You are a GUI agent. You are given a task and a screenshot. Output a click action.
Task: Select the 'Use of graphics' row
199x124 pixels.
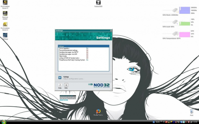tap(83, 48)
